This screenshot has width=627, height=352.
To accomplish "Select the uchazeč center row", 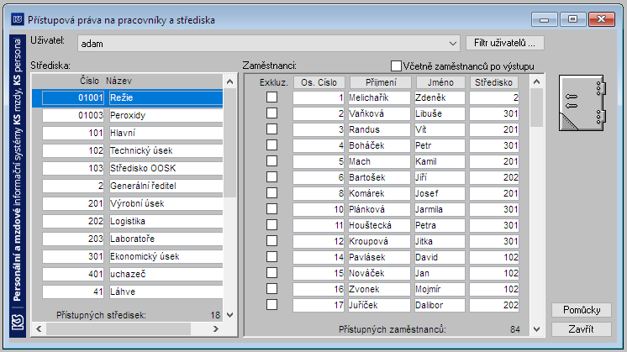I will (x=132, y=274).
